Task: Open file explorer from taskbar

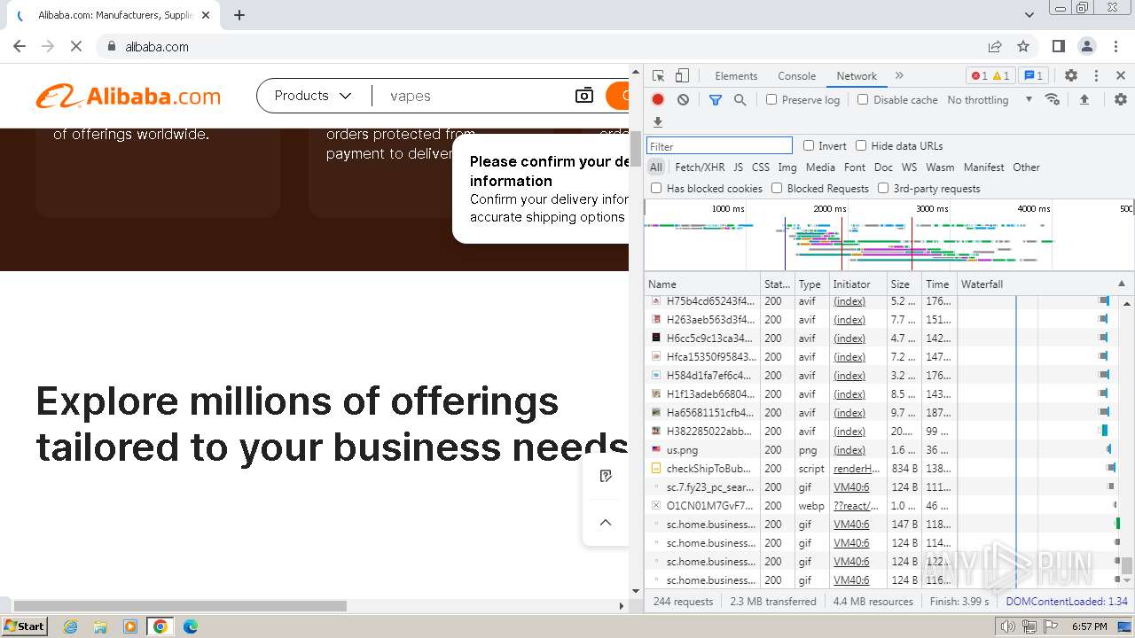Action: click(x=100, y=626)
